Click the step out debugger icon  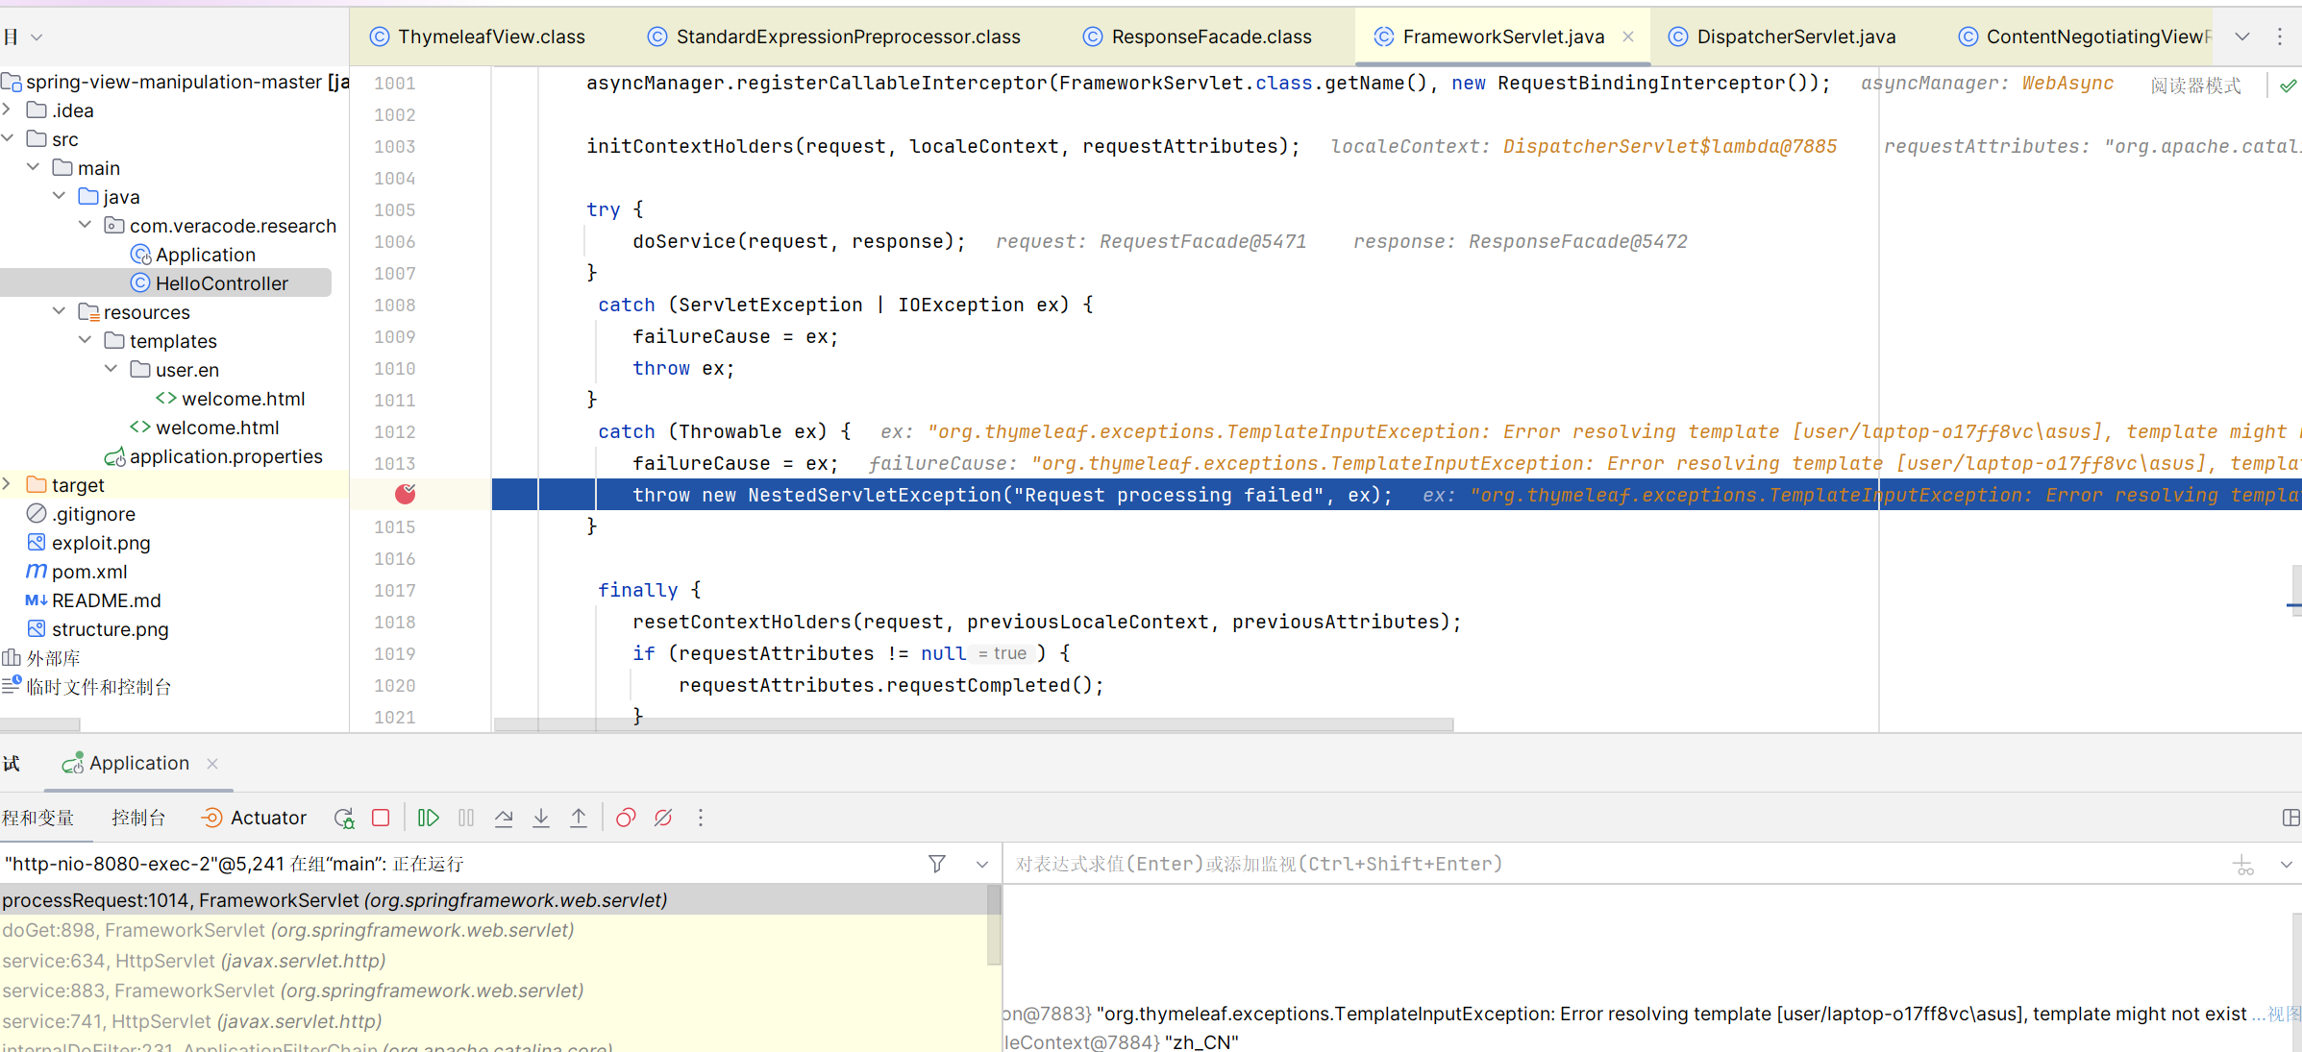(579, 819)
